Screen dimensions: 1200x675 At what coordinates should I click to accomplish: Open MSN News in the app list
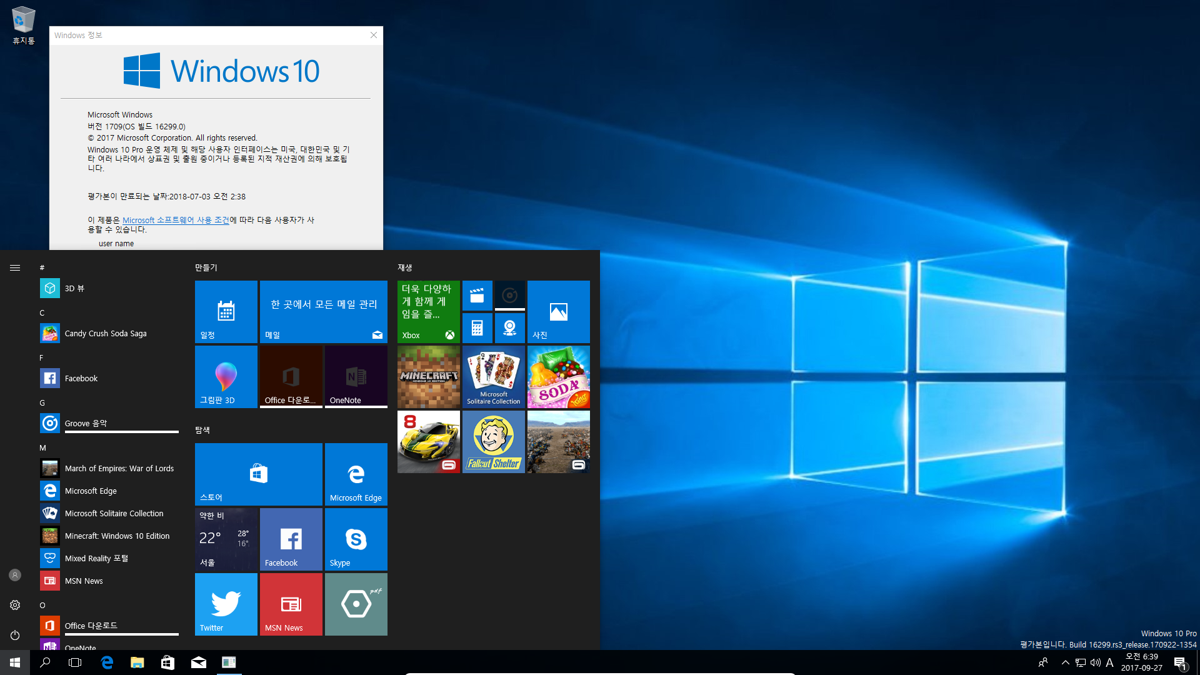109,581
